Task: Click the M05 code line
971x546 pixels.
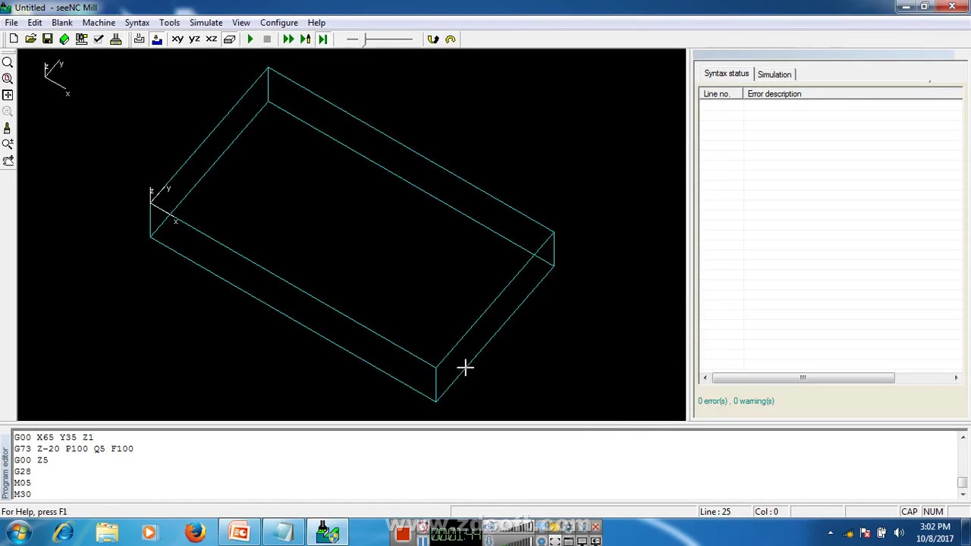Action: [22, 483]
